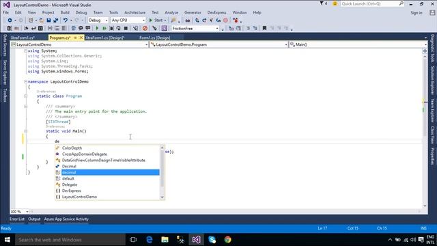This screenshot has height=246, width=437.
Task: Open the Output panel tab
Action: click(34, 219)
